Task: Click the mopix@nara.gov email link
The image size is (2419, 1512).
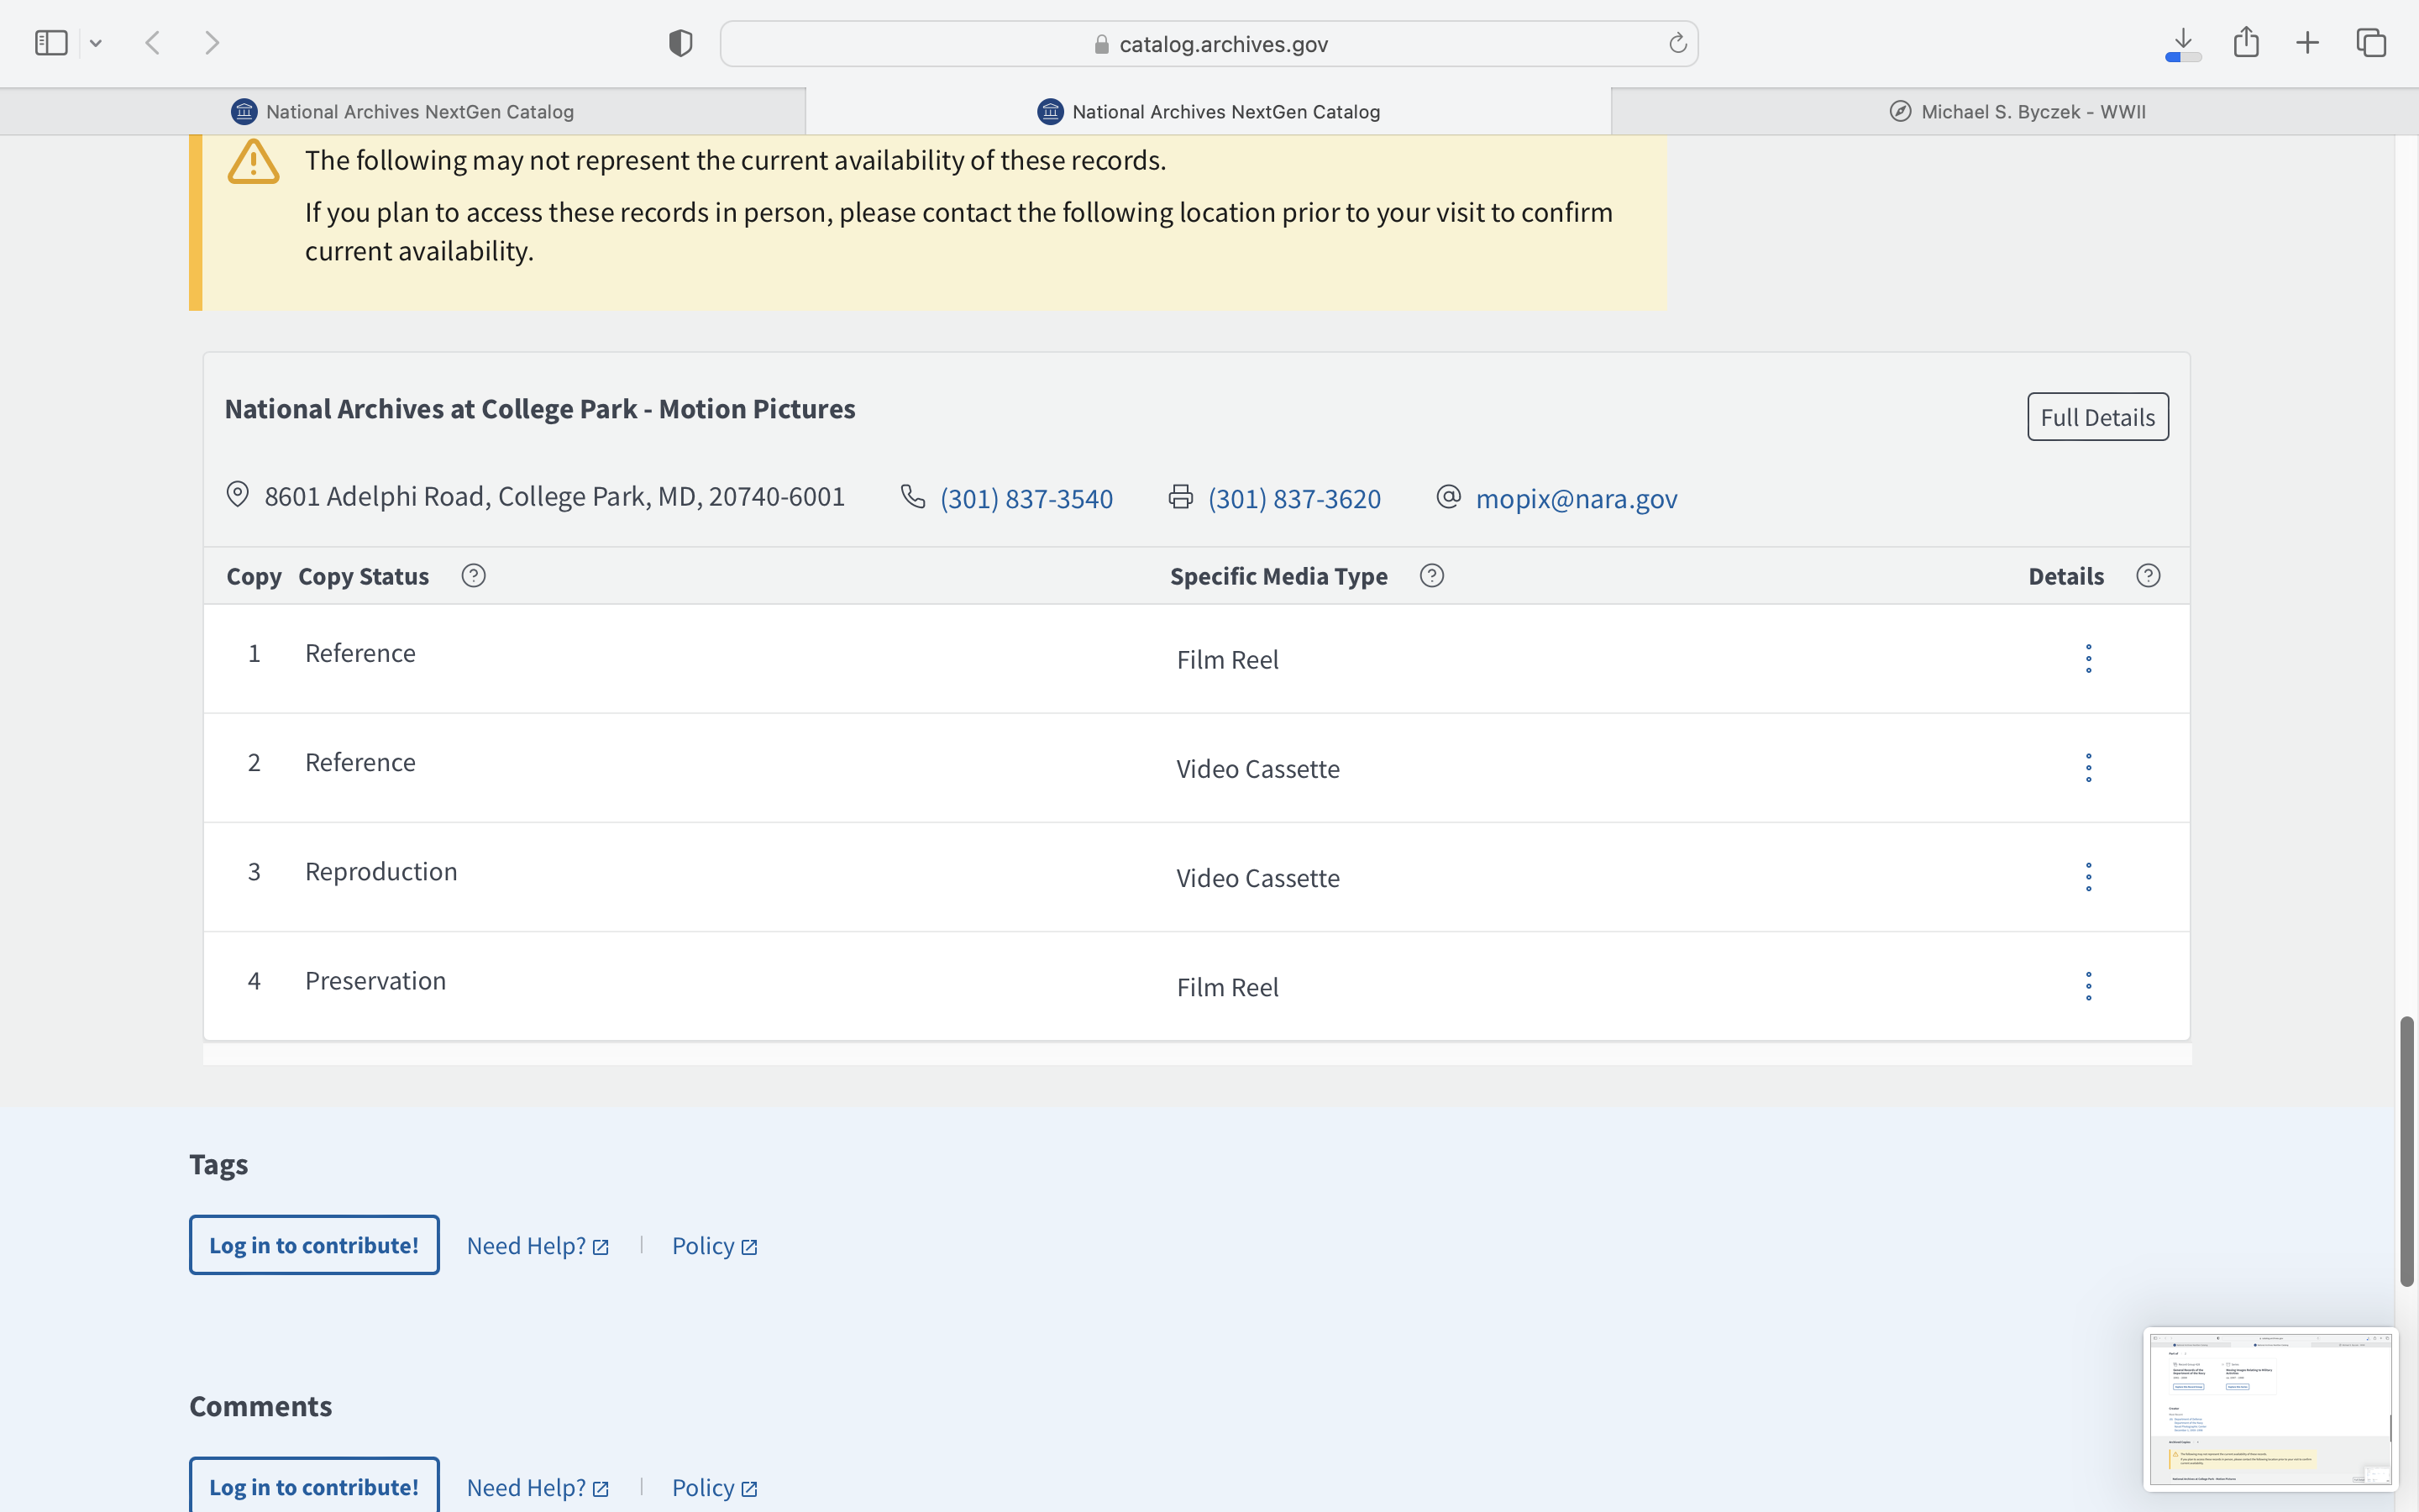Action: [x=1576, y=499]
